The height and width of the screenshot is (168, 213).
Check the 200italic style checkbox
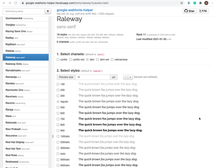(58, 142)
